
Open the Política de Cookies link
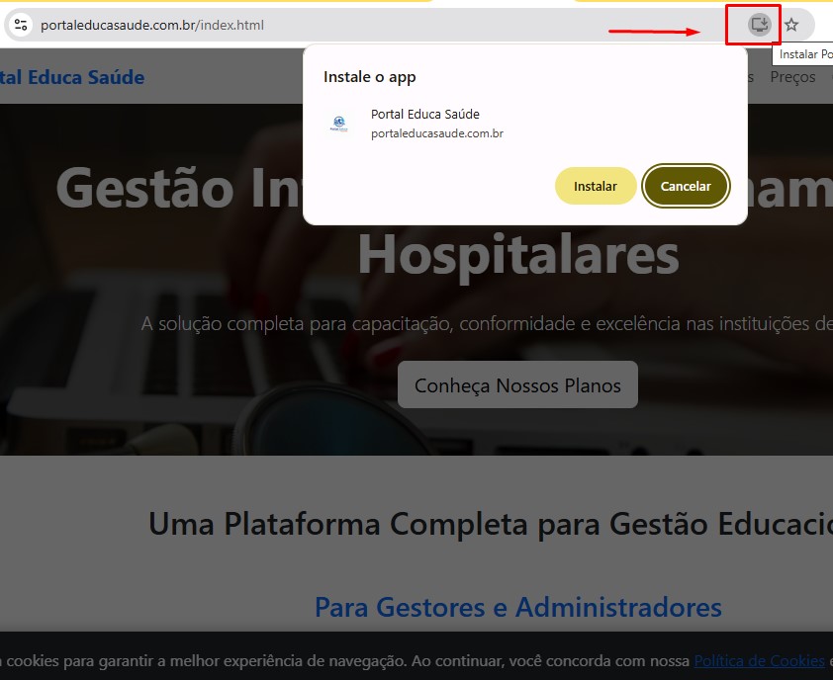point(758,660)
